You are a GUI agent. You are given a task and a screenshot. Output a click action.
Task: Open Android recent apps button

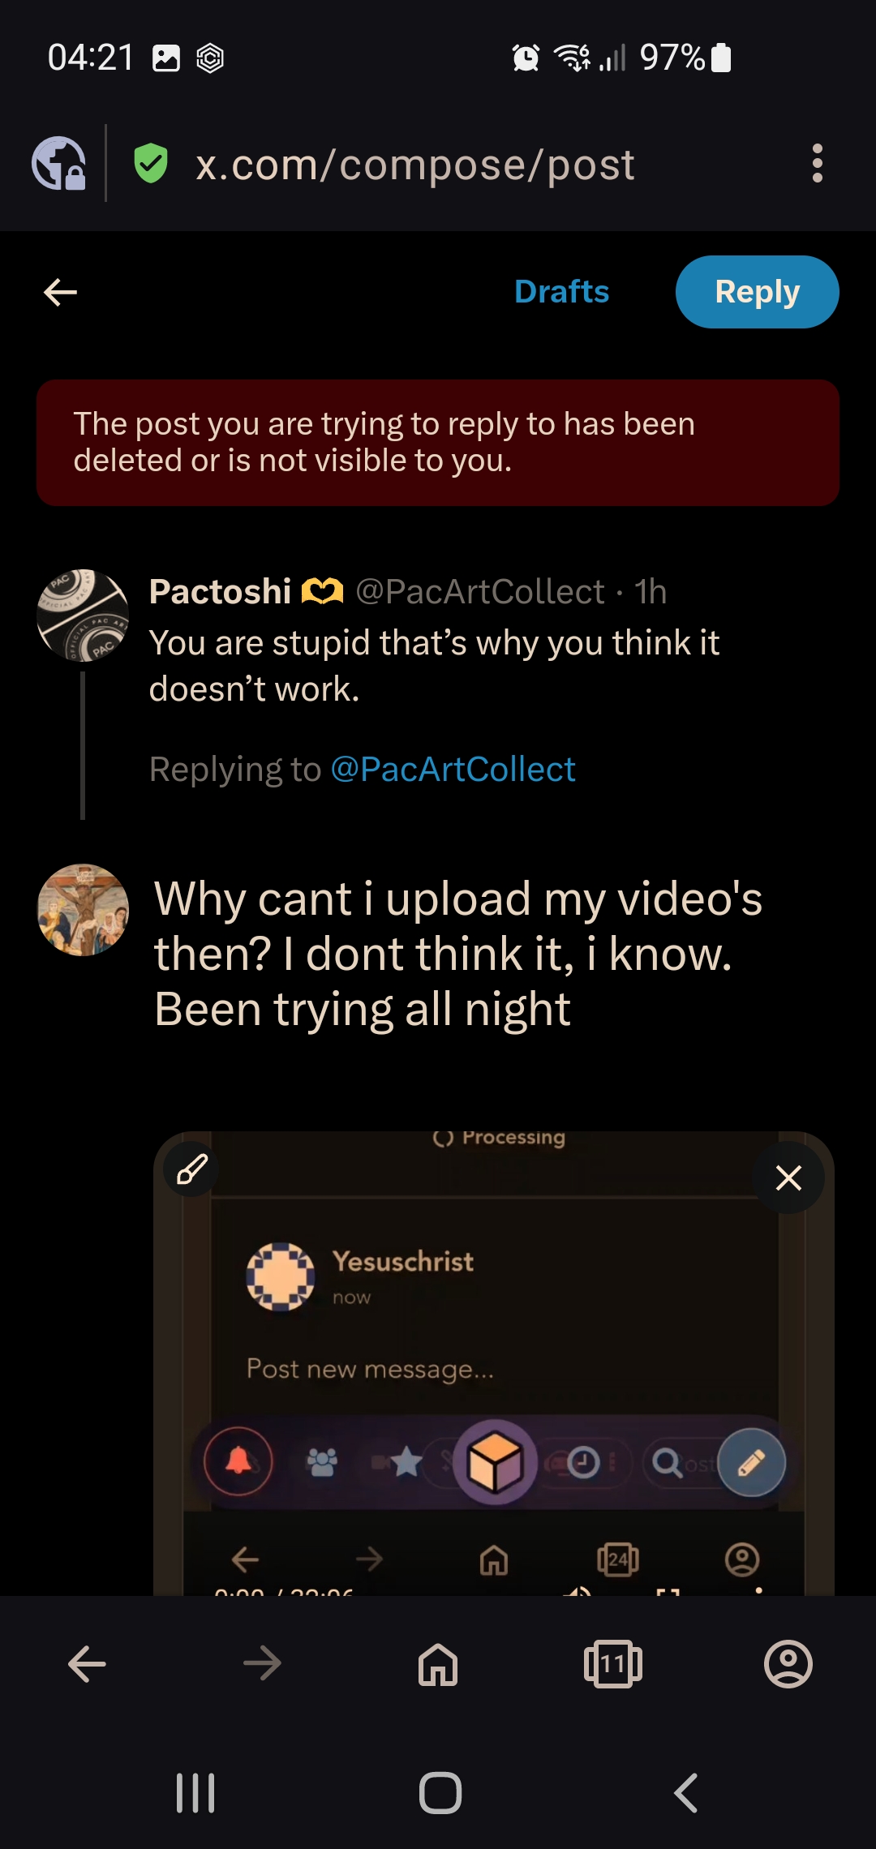tap(195, 1792)
